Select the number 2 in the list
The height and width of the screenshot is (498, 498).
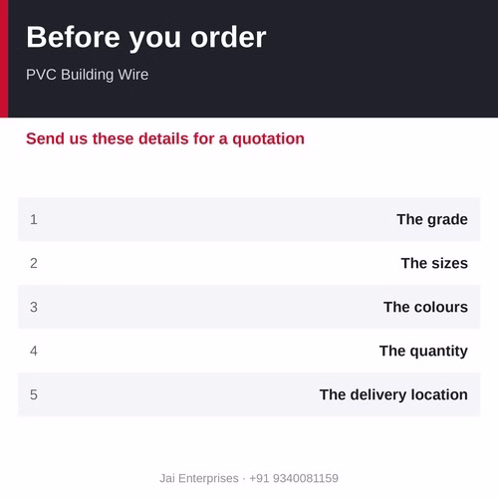tap(34, 263)
